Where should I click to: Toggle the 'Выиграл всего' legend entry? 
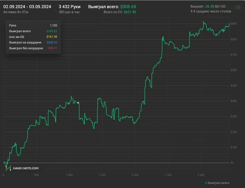click(x=217, y=183)
